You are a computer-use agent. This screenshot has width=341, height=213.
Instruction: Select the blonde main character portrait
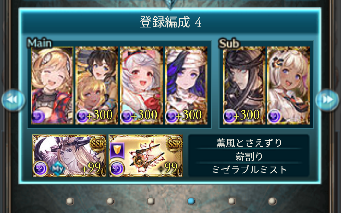click(x=52, y=86)
